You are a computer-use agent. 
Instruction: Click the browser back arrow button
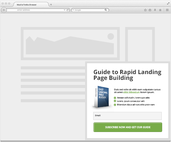pyautogui.click(x=4, y=10)
